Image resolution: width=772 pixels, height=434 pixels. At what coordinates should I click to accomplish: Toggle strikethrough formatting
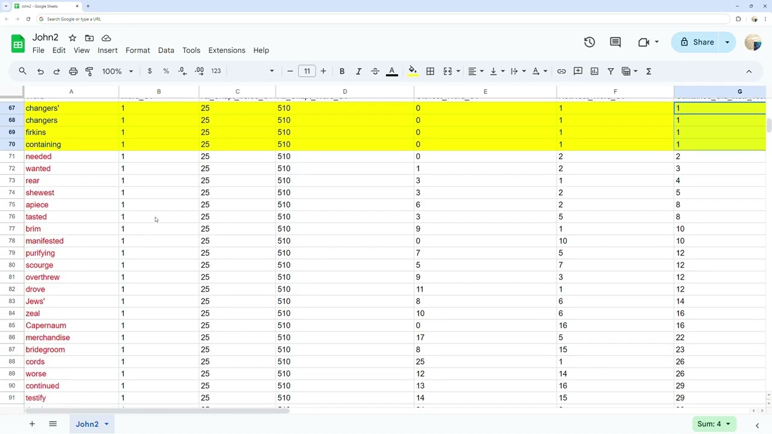375,71
